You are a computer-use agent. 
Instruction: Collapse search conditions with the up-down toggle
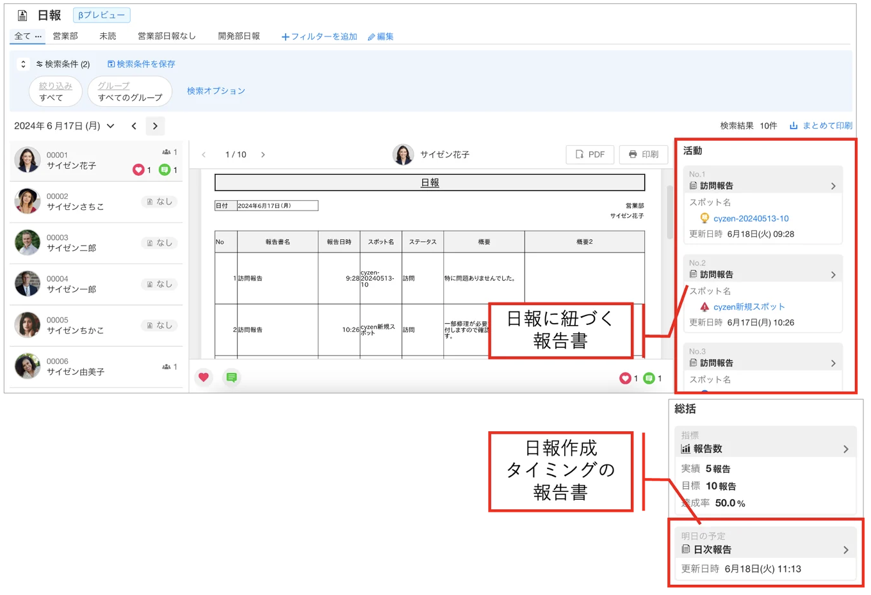(23, 64)
